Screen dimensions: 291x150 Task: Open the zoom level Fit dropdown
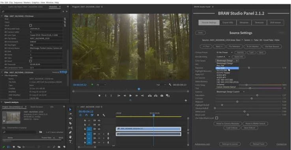point(101,85)
